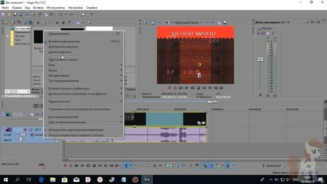The height and width of the screenshot is (184, 327).
Task: Click loop playback under the video preview
Action: [175, 88]
